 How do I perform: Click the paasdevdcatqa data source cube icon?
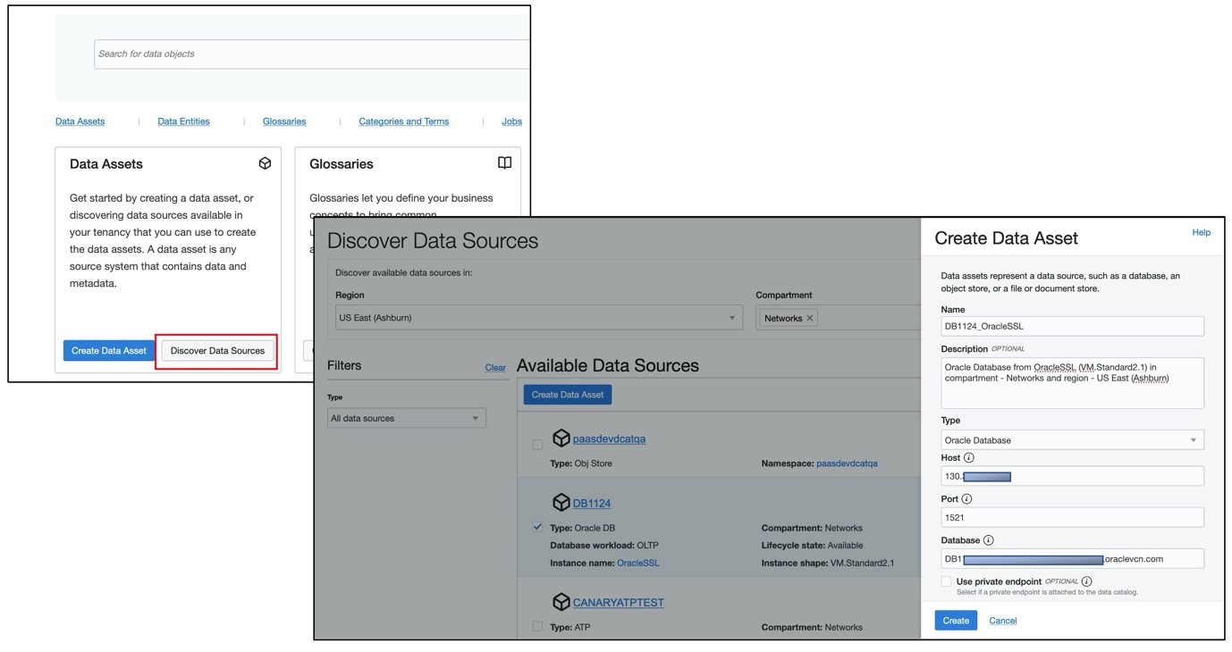pyautogui.click(x=561, y=439)
